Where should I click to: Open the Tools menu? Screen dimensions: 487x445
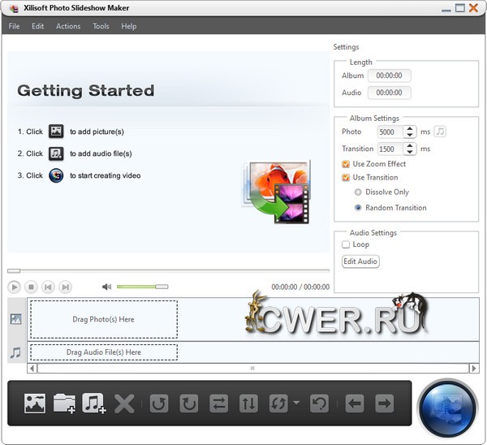pyautogui.click(x=101, y=26)
